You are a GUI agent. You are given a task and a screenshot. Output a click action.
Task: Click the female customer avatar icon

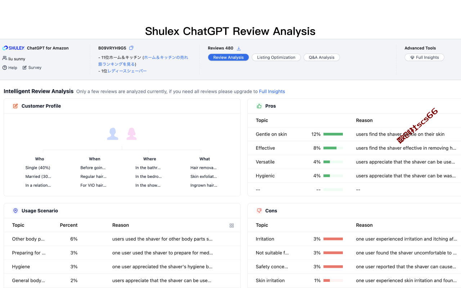click(x=131, y=134)
